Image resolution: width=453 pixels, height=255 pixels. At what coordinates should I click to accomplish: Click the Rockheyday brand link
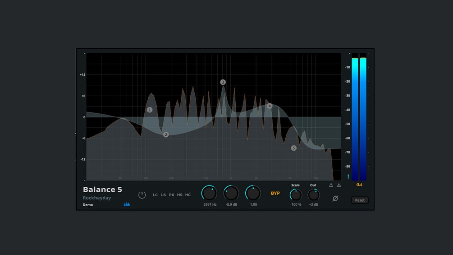(x=97, y=198)
